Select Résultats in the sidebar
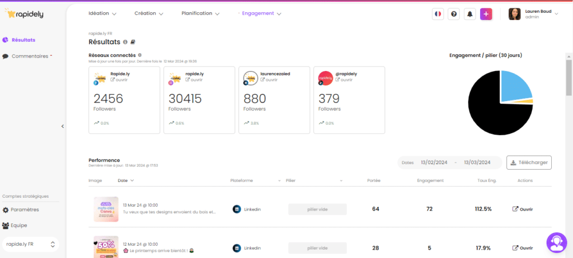573x258 pixels. point(23,40)
